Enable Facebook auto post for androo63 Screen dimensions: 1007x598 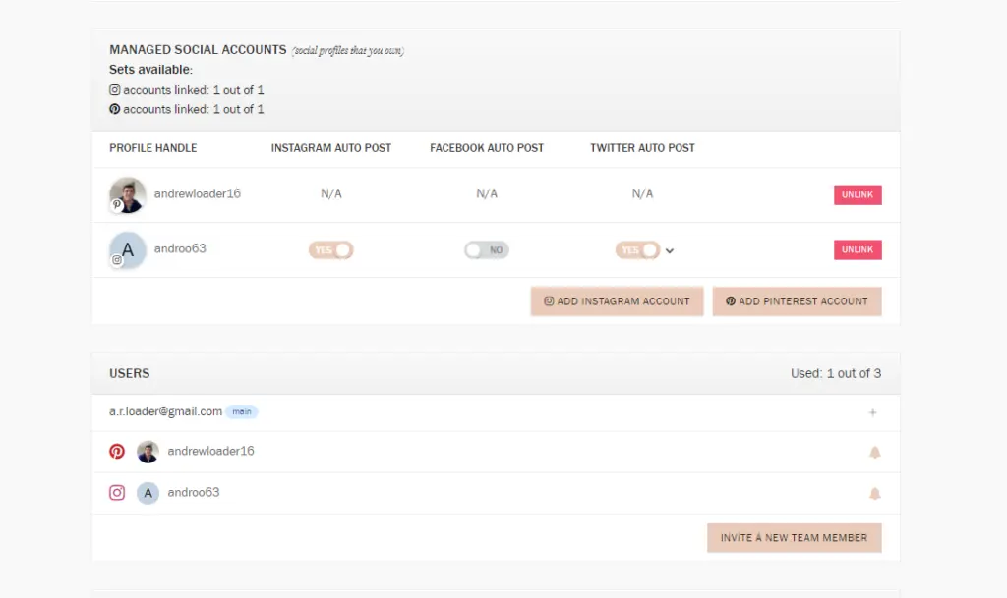(487, 250)
